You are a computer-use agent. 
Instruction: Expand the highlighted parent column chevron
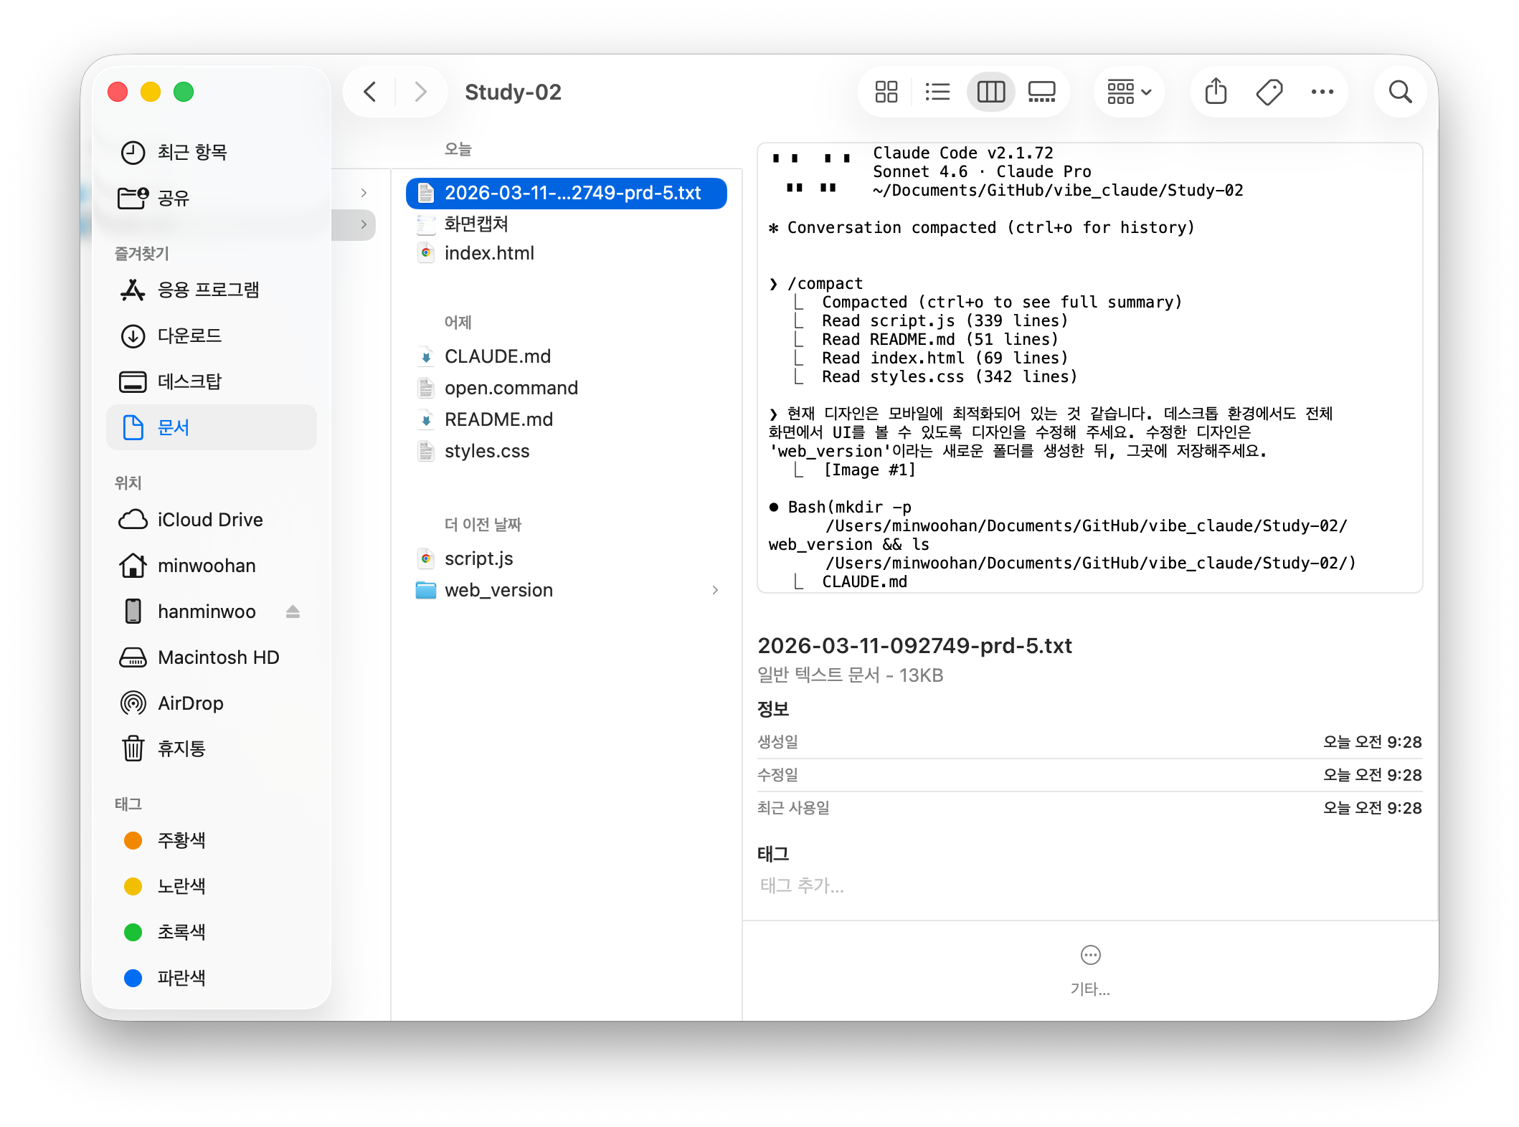coord(364,224)
